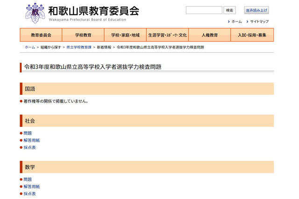Click the page heading 令和3年度和歌山県立高等学校入学者選抜学力検査問題
The width and height of the screenshot is (299, 199).
(x=93, y=67)
